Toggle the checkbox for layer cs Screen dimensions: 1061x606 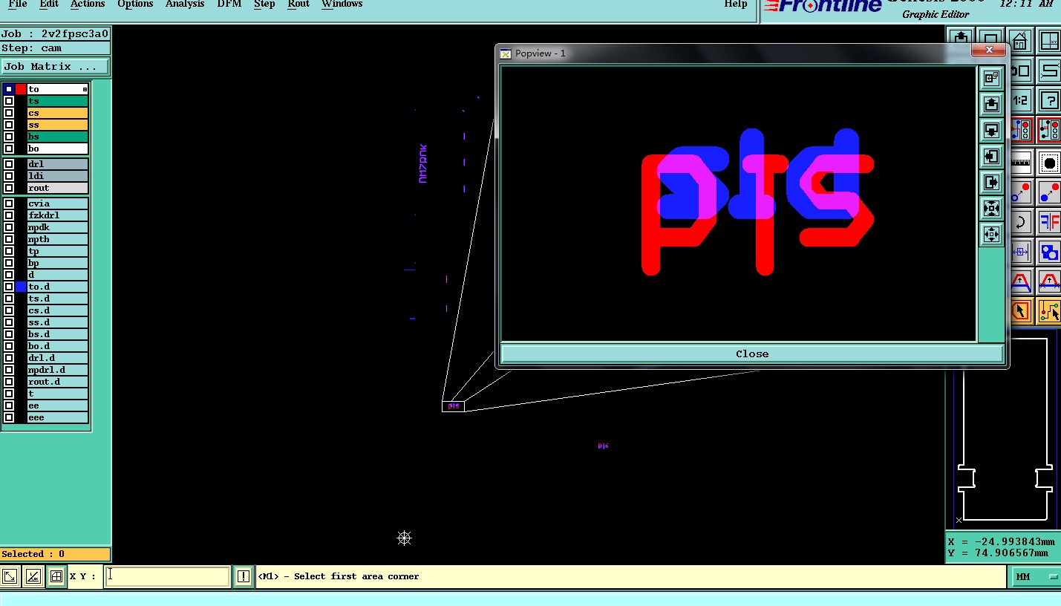click(x=9, y=113)
